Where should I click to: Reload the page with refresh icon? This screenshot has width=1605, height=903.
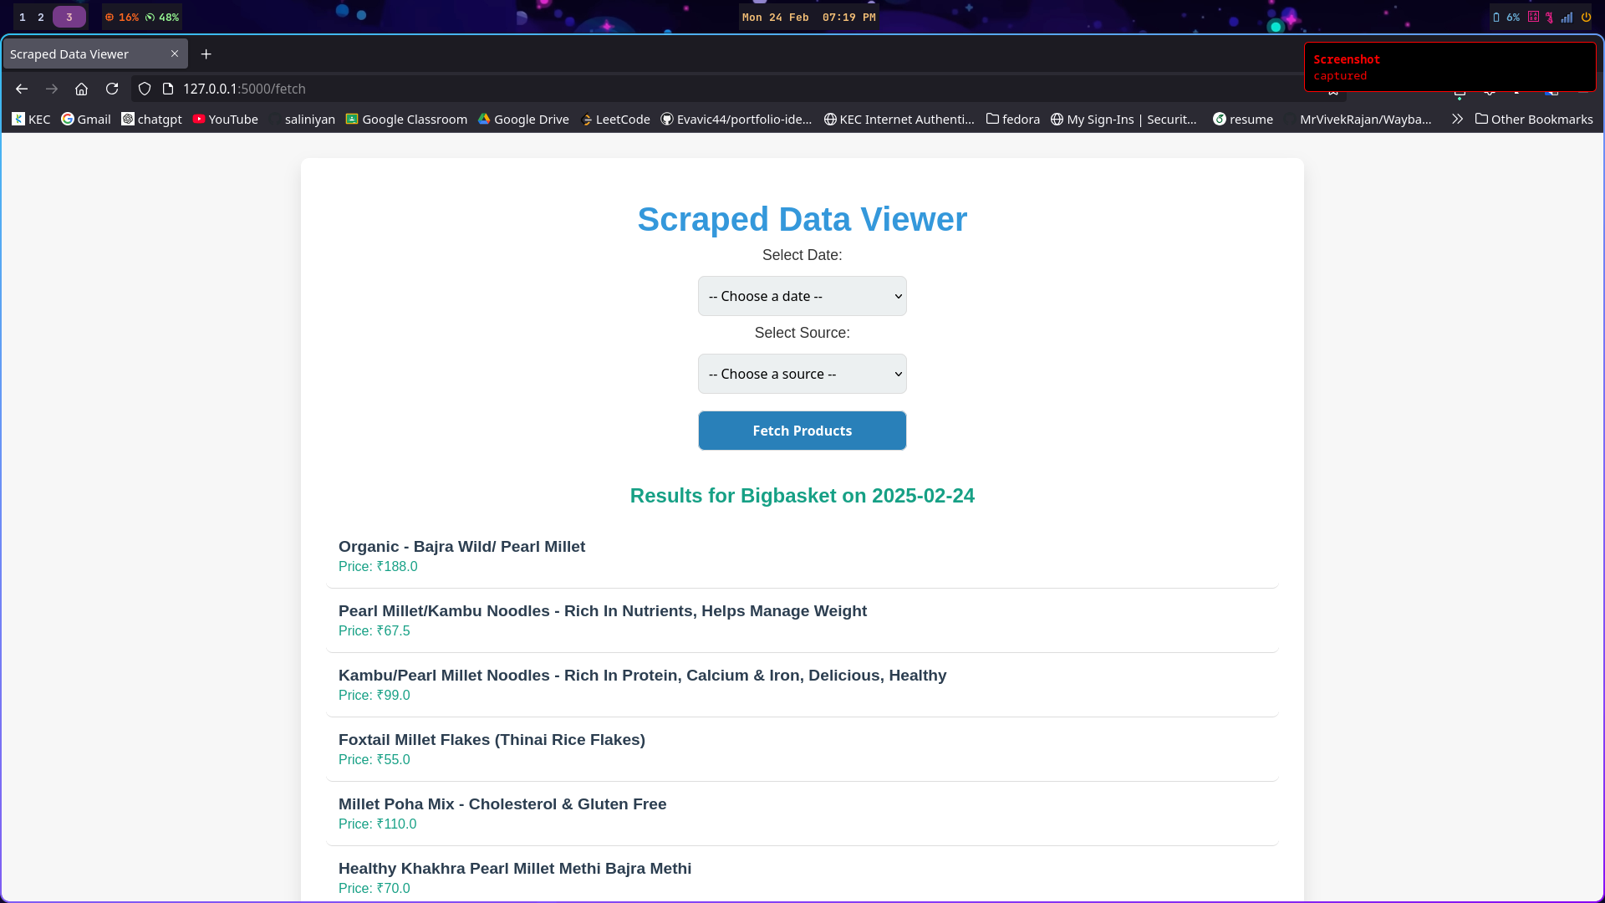click(112, 89)
